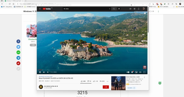Visit advertiser website button
The height and width of the screenshot is (97, 184).
(x=131, y=88)
